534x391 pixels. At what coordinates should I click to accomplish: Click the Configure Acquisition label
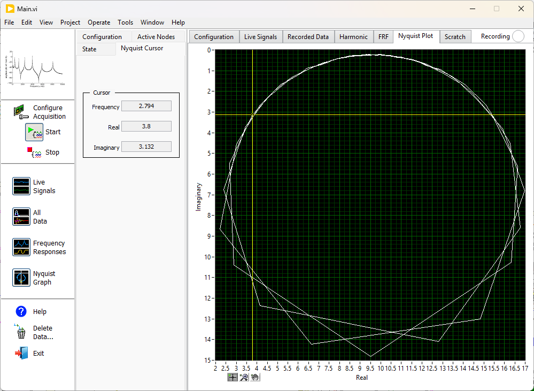point(49,112)
